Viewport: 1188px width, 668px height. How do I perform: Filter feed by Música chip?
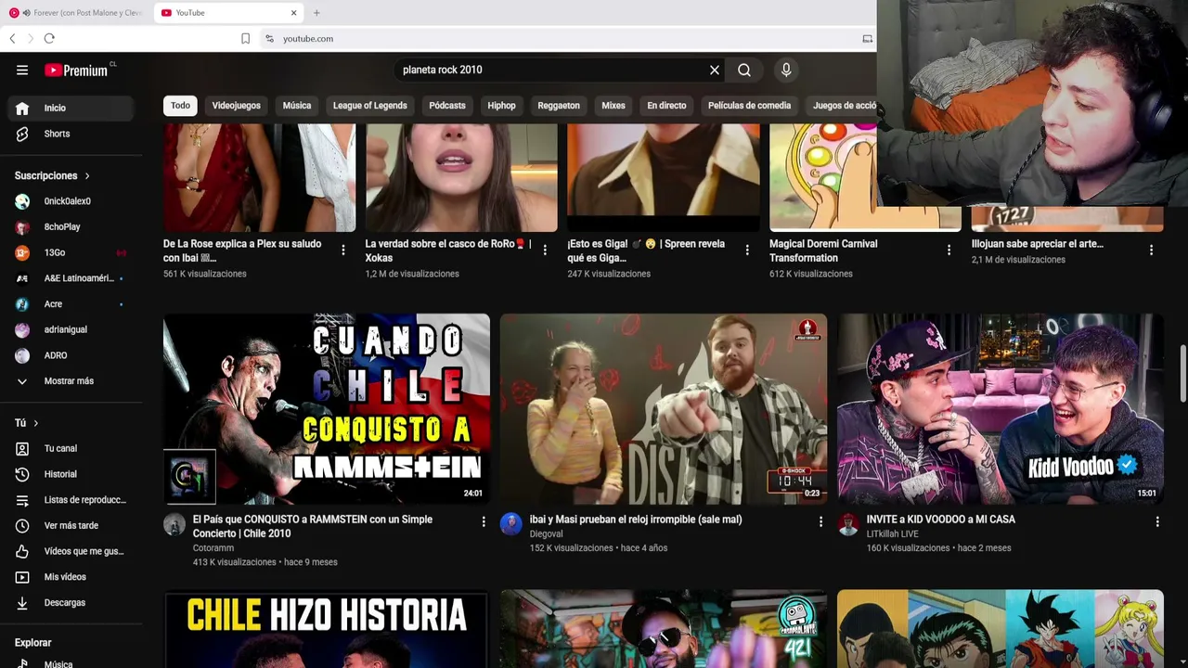pos(297,106)
